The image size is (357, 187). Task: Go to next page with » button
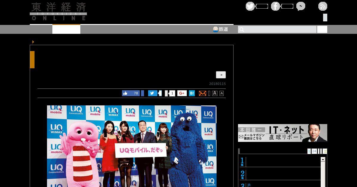(x=221, y=75)
